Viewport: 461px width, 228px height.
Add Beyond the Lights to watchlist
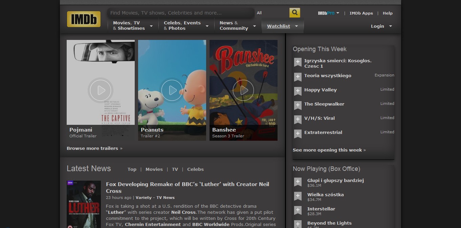(298, 224)
